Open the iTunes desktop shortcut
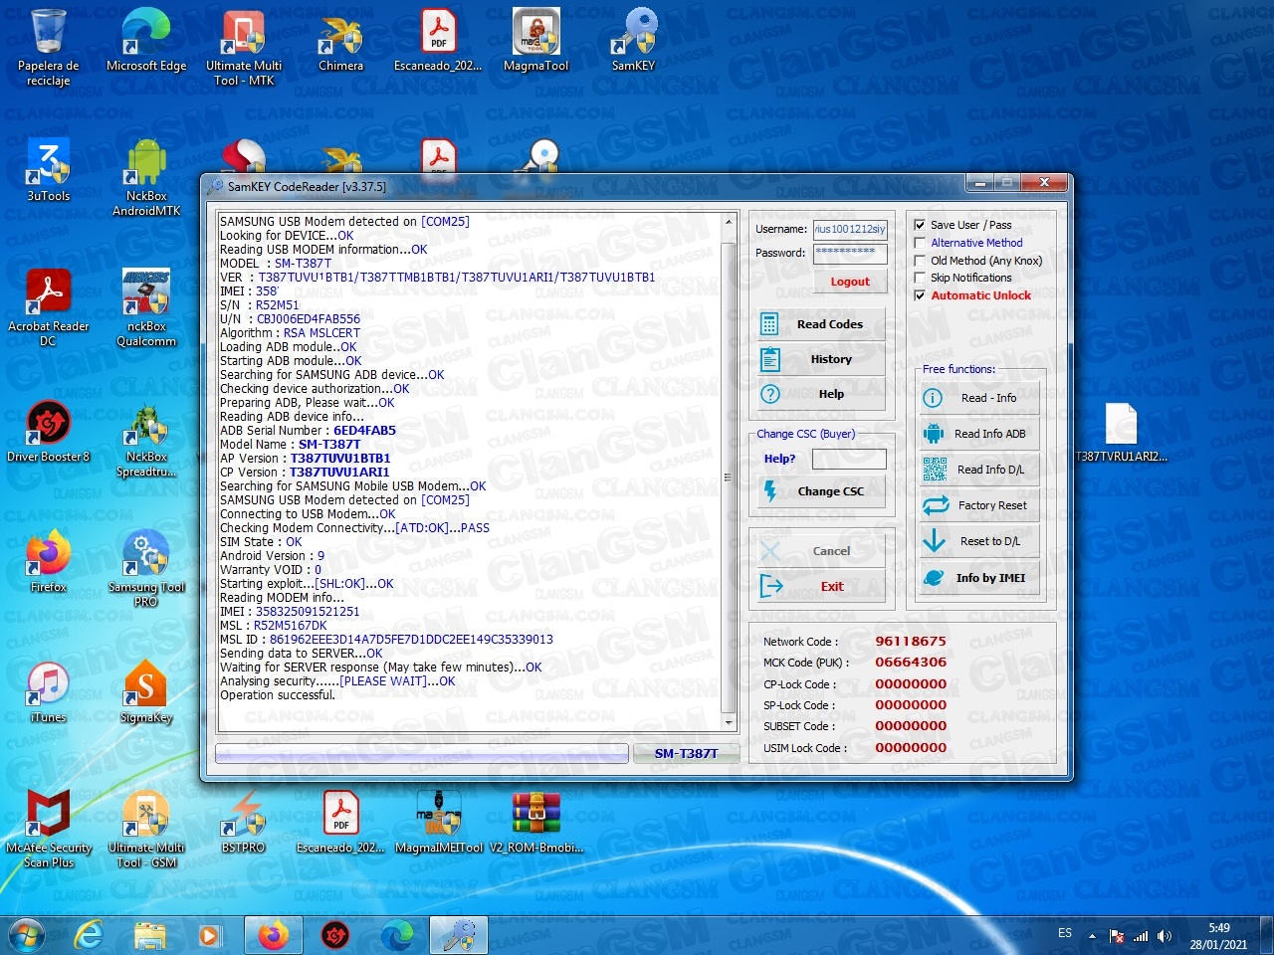This screenshot has width=1274, height=955. 48,691
